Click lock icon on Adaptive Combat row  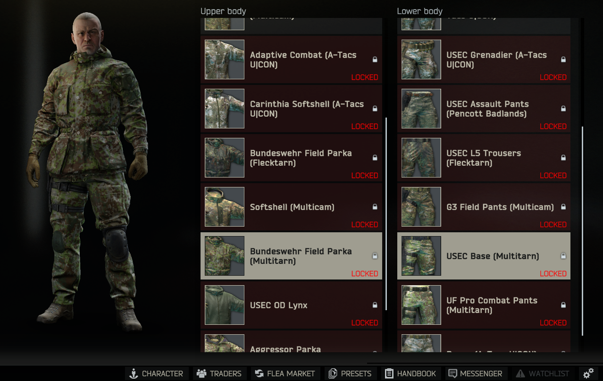coord(375,59)
